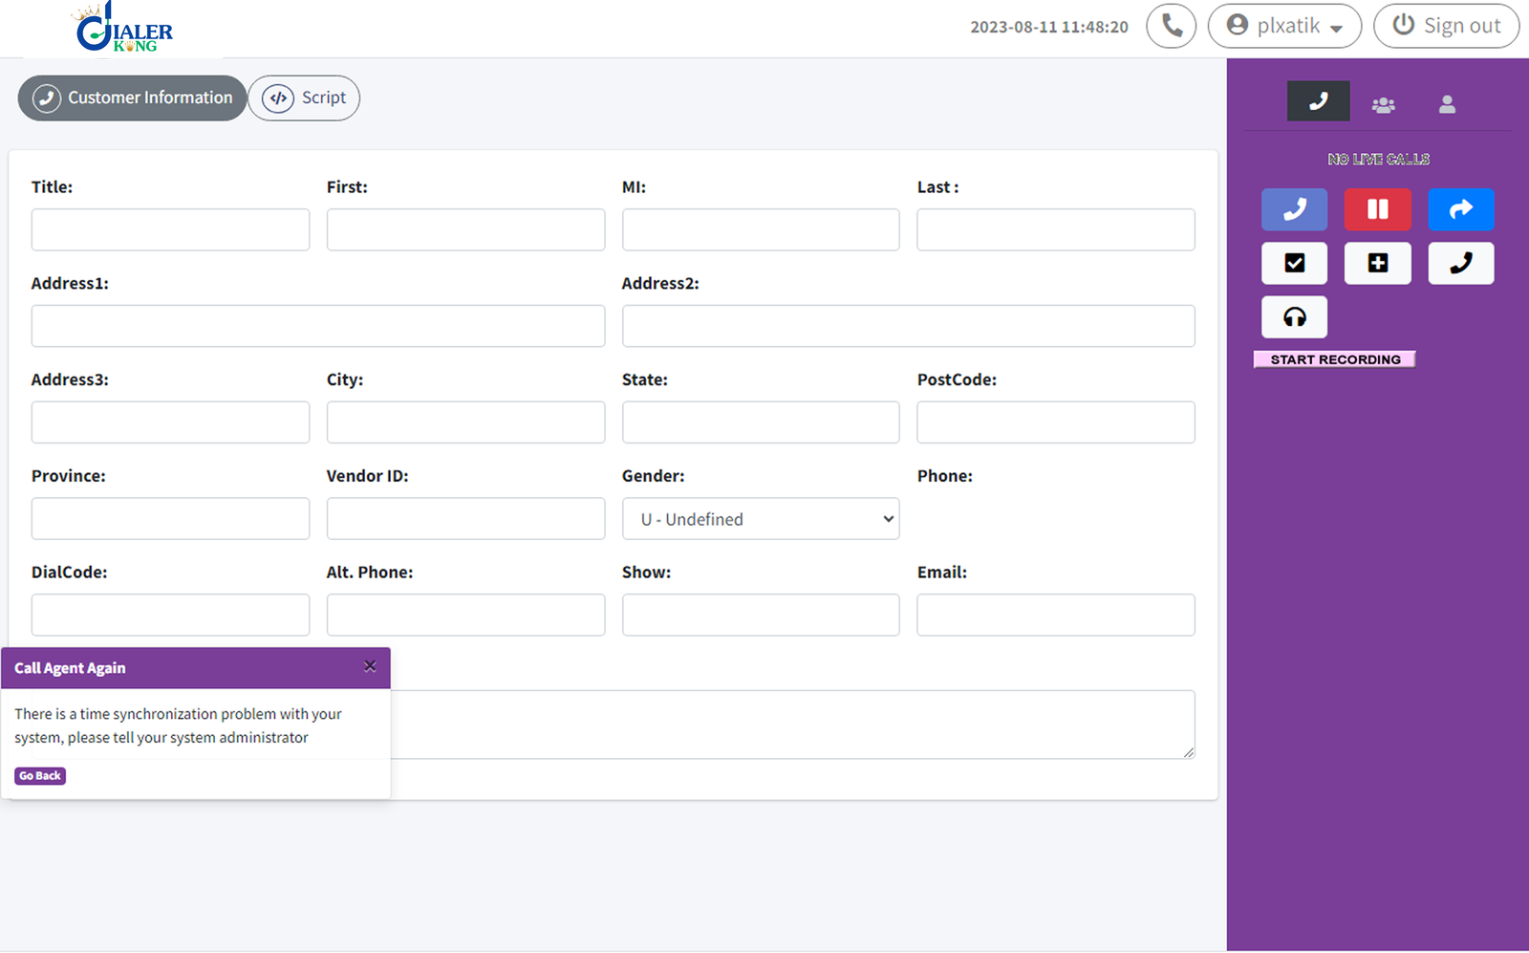
Task: Click the red pause button
Action: click(x=1377, y=209)
